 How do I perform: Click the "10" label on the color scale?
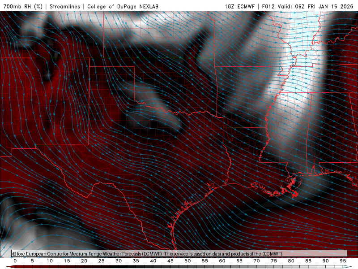[50, 261]
